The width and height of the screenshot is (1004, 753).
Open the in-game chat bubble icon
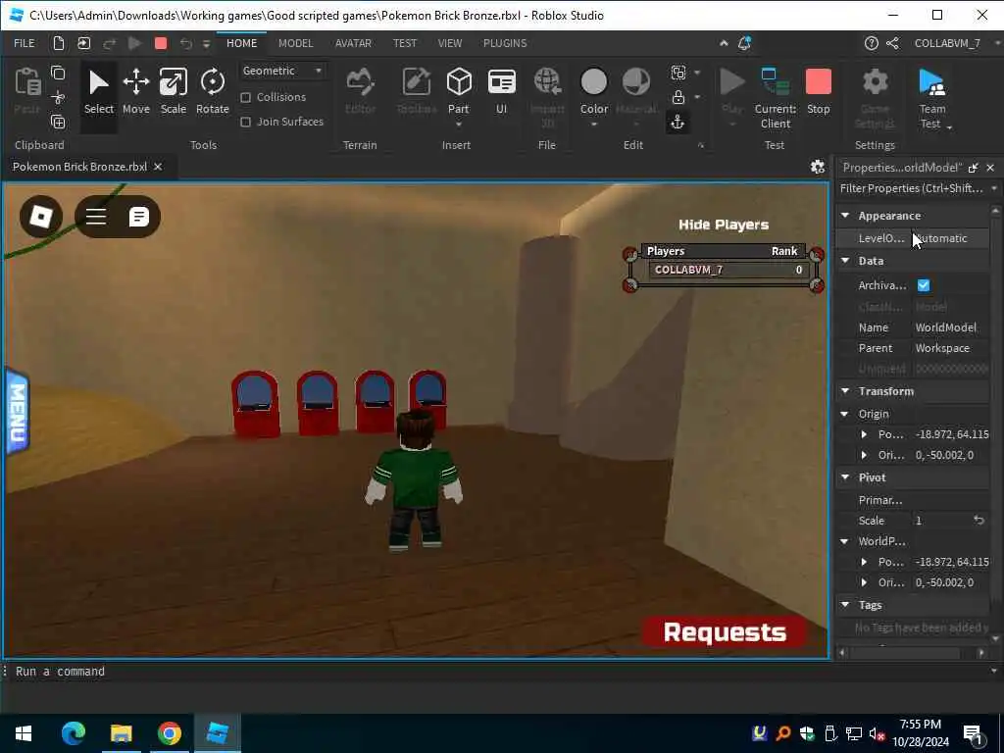pos(138,217)
